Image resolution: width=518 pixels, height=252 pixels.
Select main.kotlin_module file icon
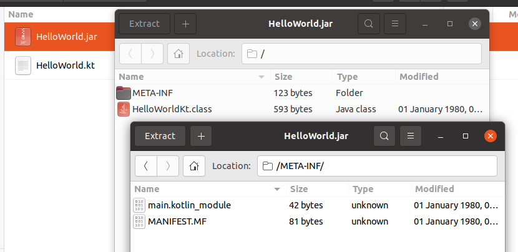pos(139,205)
